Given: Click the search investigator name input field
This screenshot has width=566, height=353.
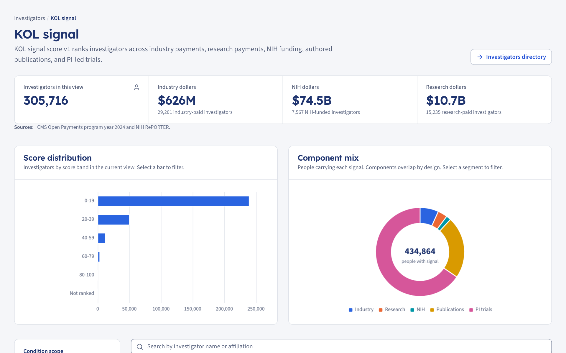Looking at the screenshot, I should tap(341, 346).
